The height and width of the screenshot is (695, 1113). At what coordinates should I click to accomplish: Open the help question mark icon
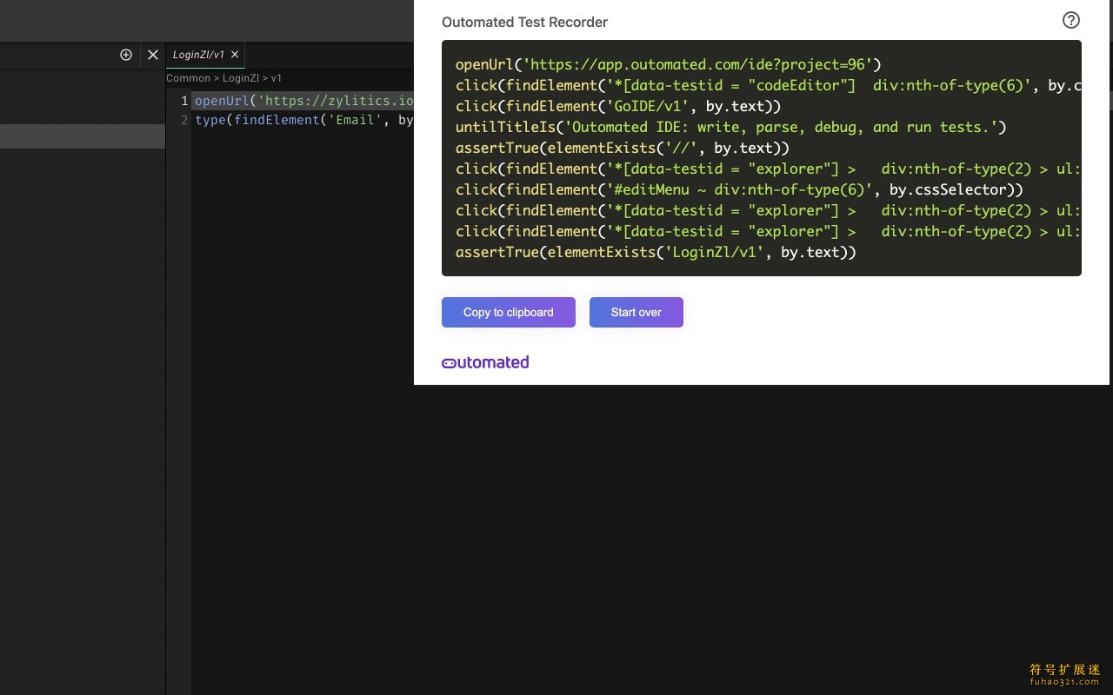pyautogui.click(x=1071, y=20)
